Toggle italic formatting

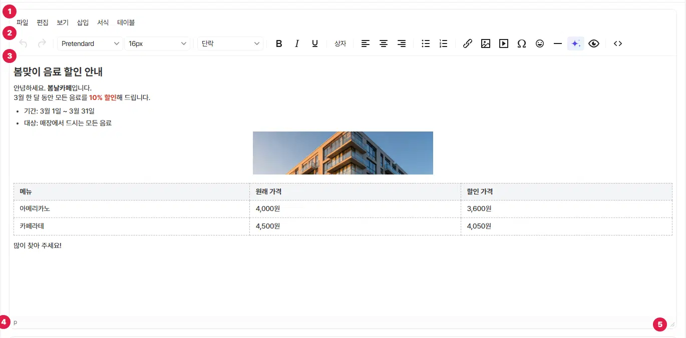(297, 43)
